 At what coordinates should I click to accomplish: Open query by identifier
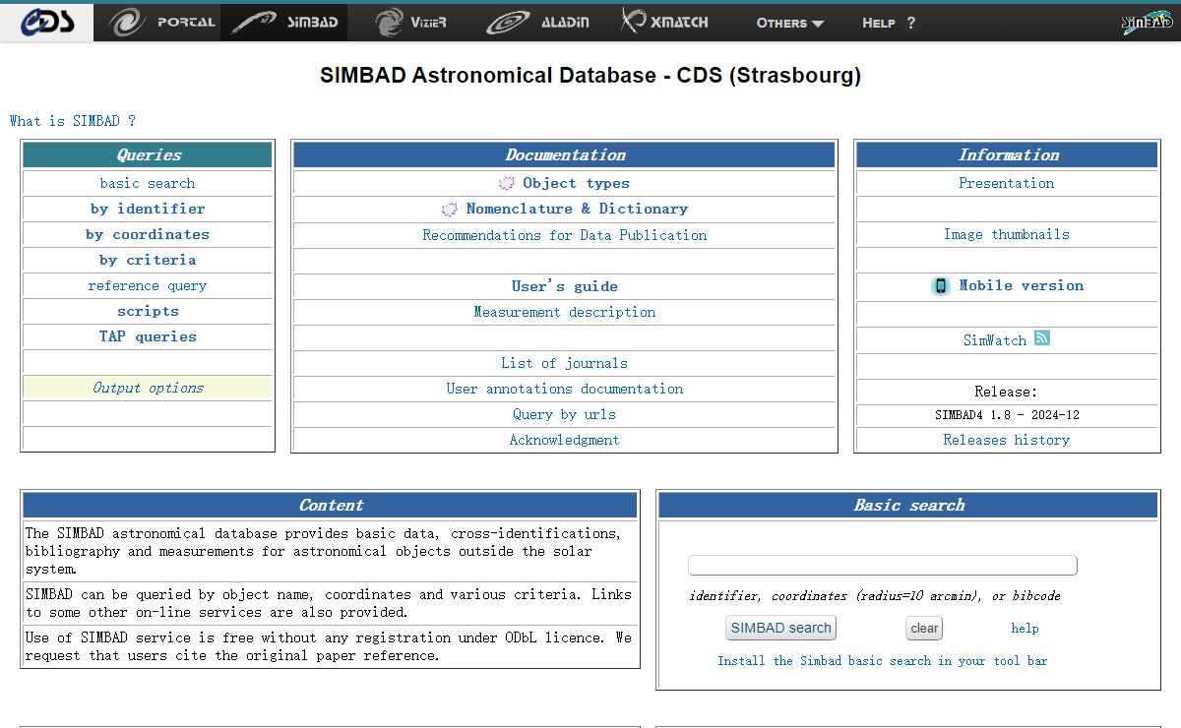pos(148,209)
